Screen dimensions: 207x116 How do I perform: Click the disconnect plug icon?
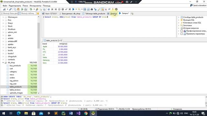pos(10,9)
